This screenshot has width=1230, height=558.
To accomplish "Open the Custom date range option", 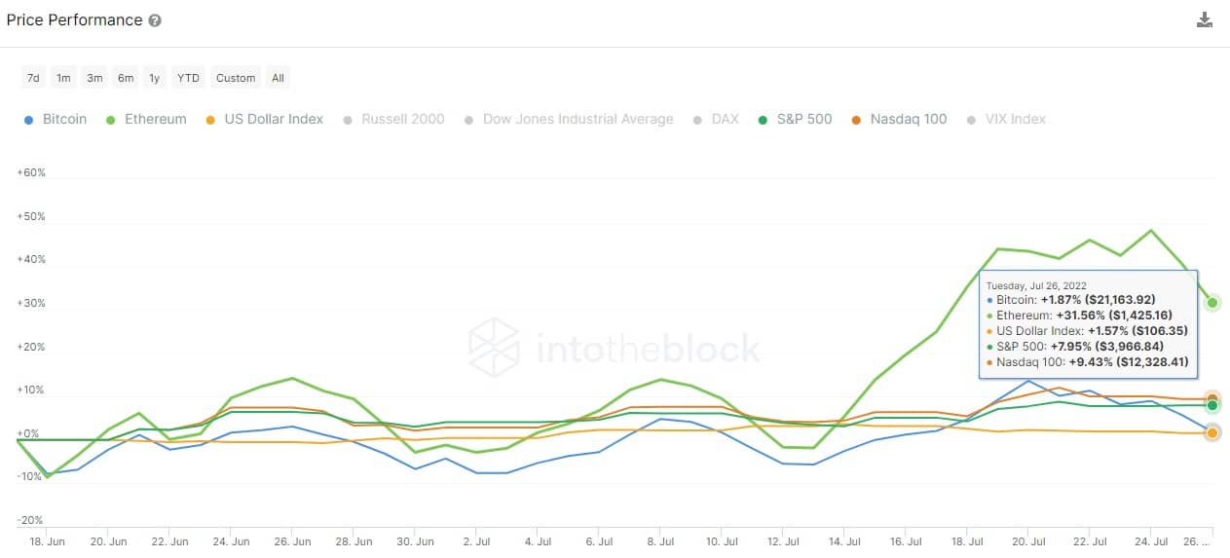I will 236,78.
